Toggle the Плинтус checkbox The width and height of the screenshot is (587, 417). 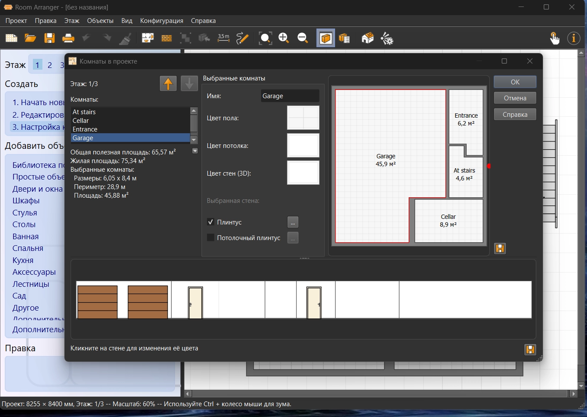[211, 222]
